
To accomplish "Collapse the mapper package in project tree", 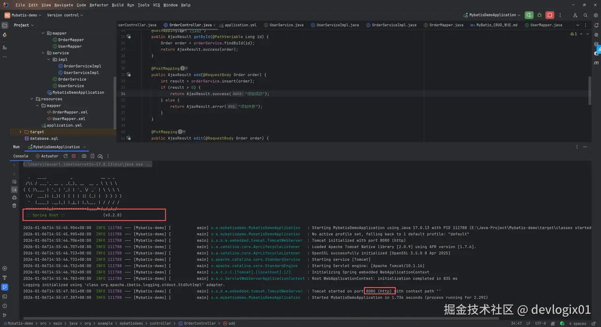I will click(42, 33).
